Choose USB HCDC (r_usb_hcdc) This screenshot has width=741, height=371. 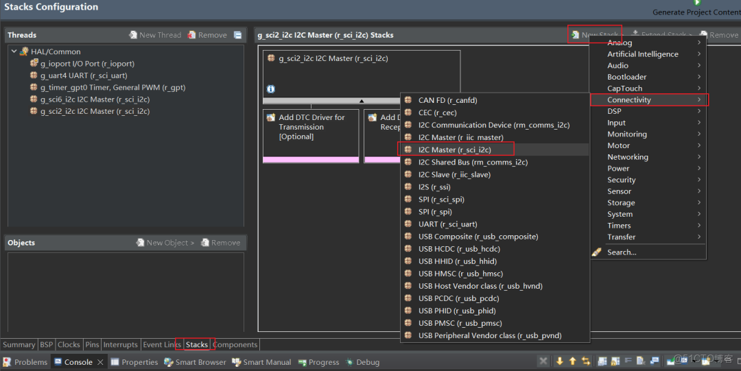[495, 249]
